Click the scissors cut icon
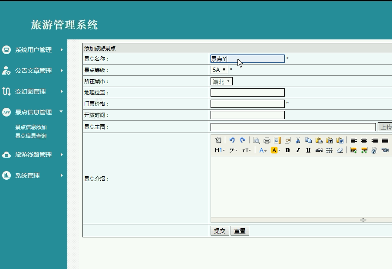Viewport: 392px width, 269px height. point(298,140)
